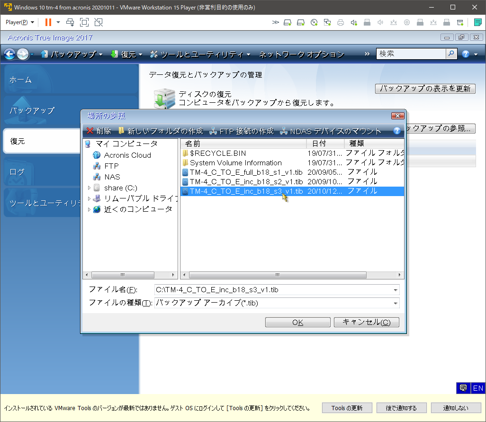This screenshot has height=422, width=486.
Task: Click the 後で通知する button
Action: [401, 408]
